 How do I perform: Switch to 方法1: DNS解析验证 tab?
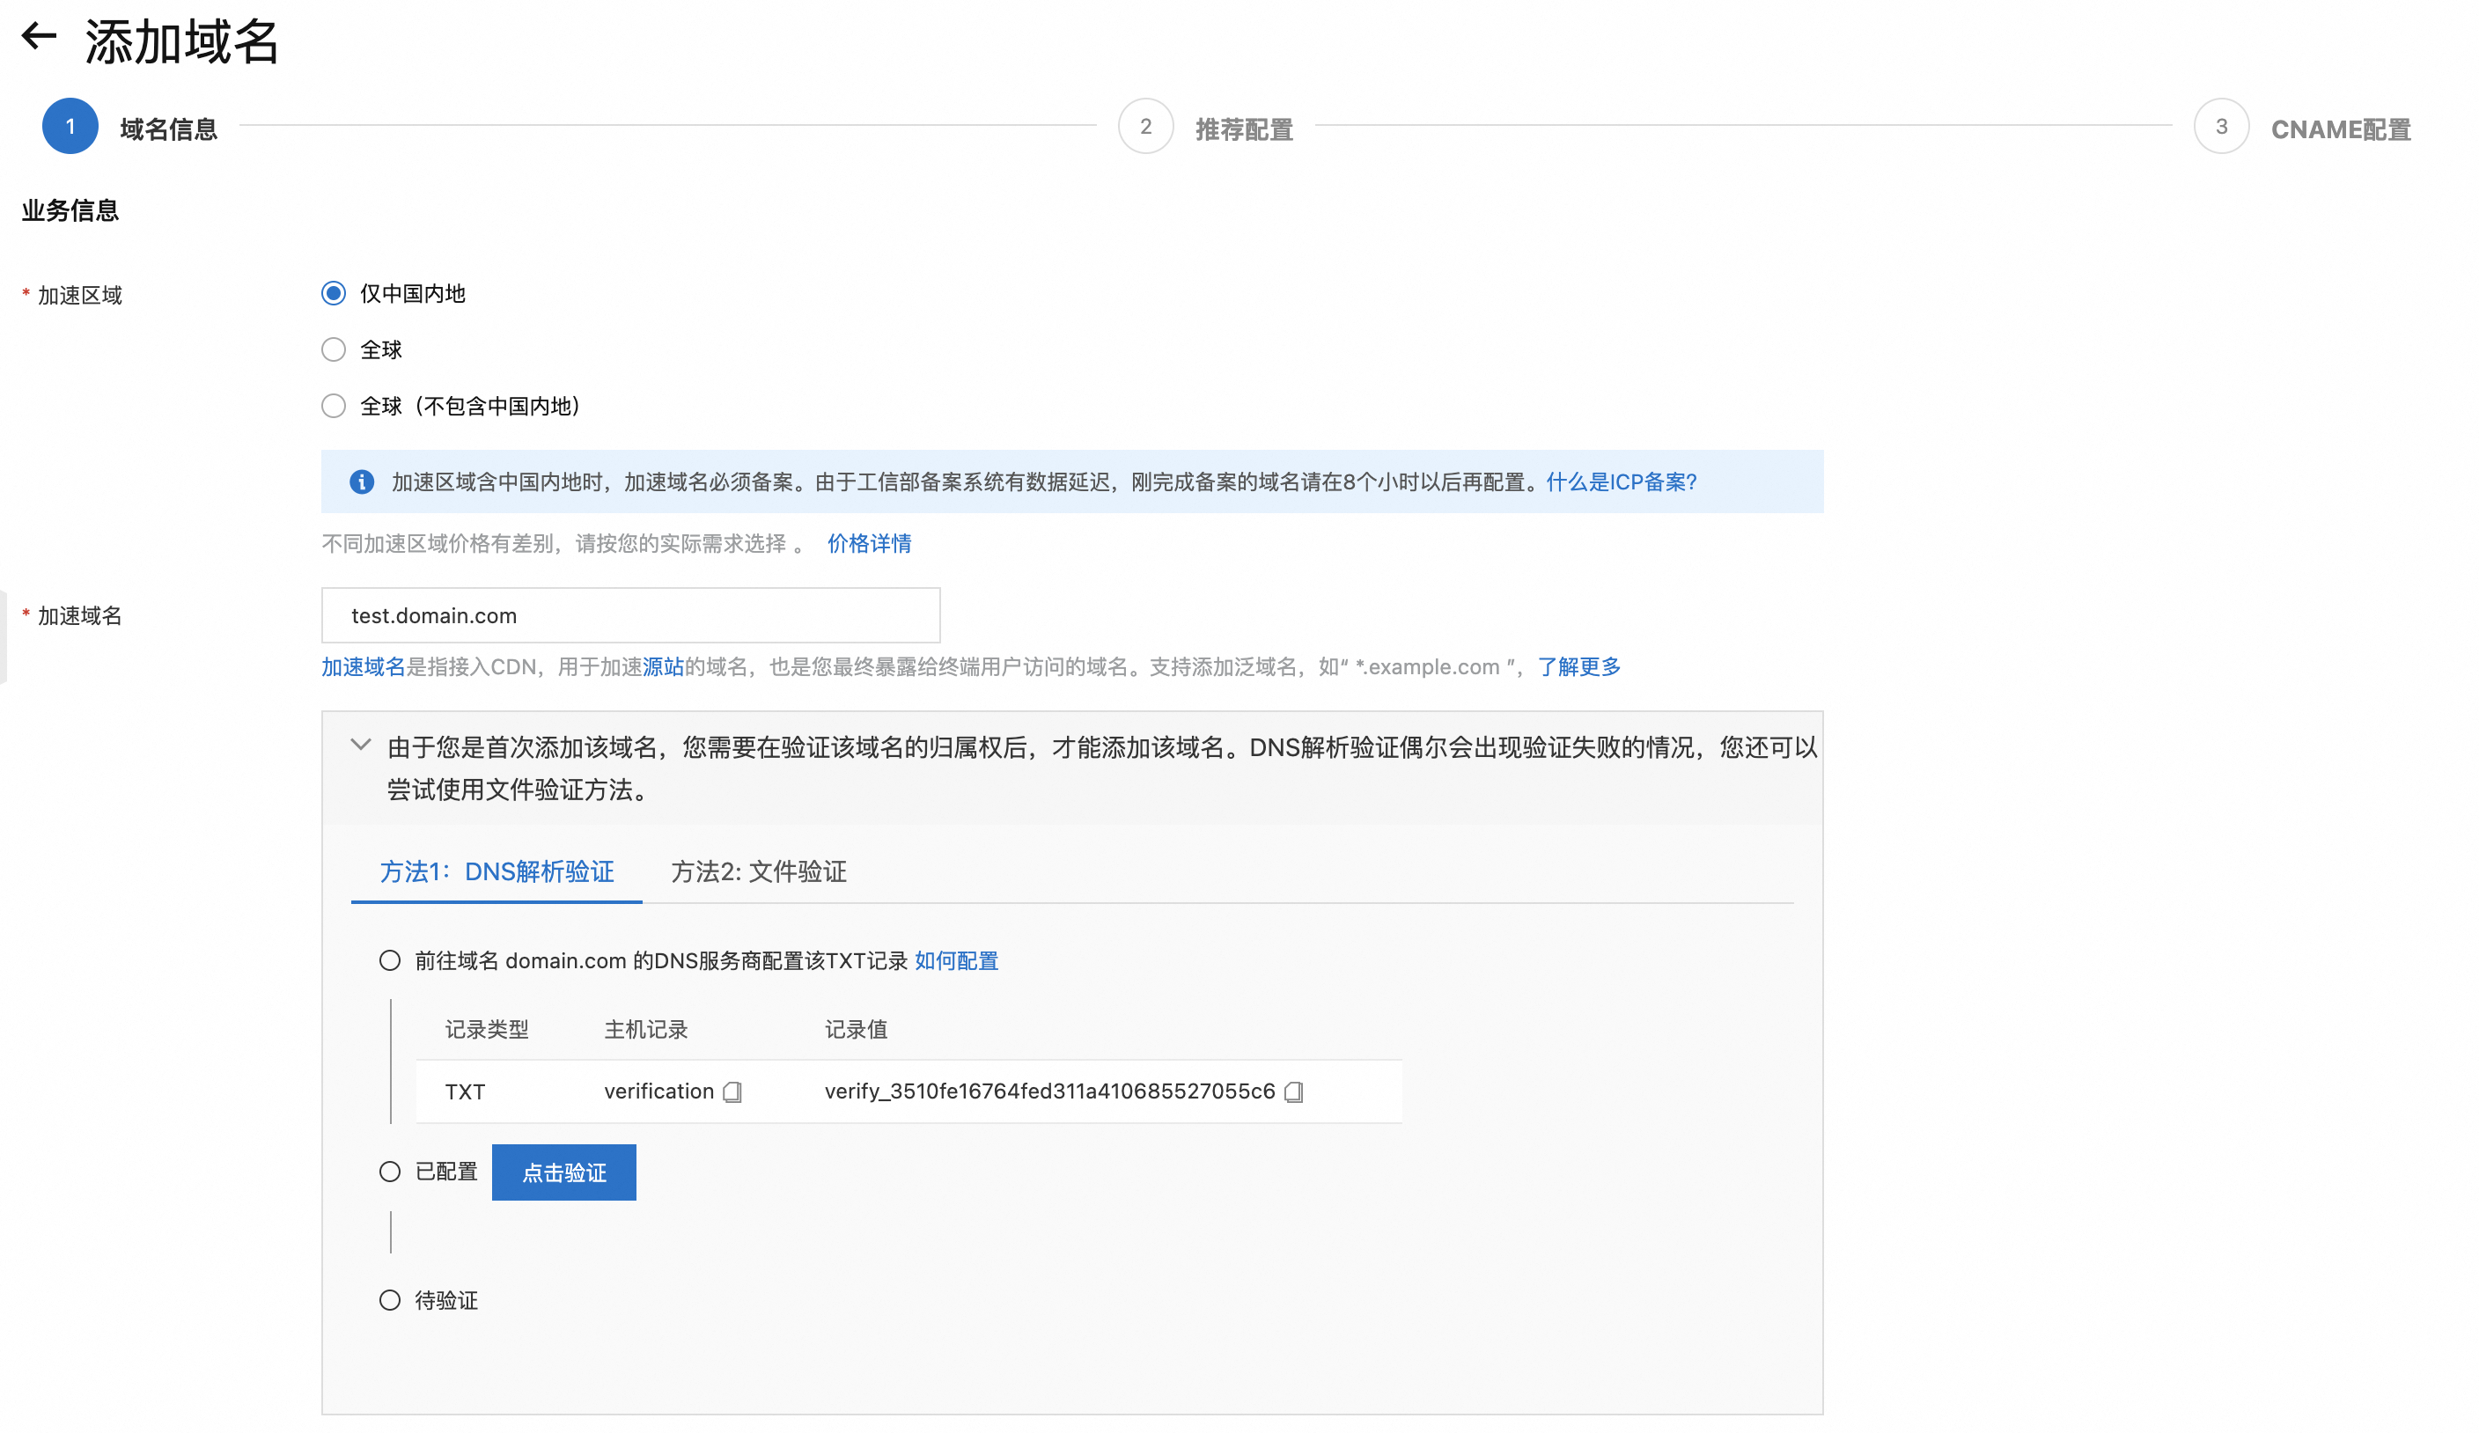coord(497,871)
